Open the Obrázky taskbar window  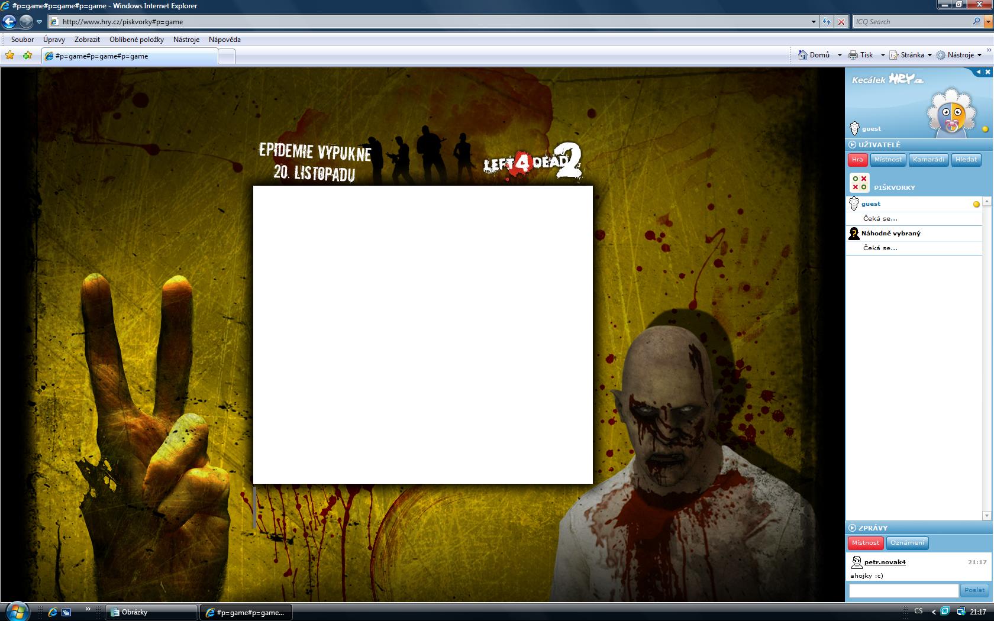pos(151,613)
